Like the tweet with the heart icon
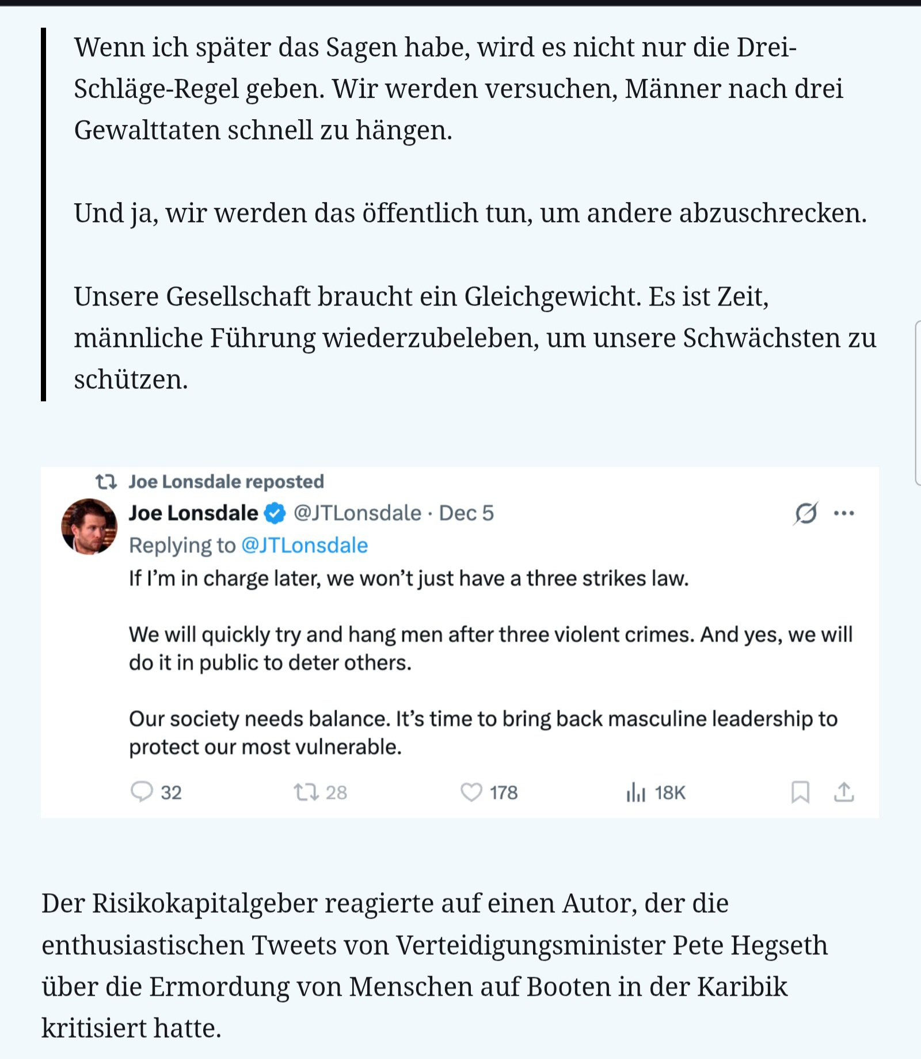921x1059 pixels. pos(471,792)
